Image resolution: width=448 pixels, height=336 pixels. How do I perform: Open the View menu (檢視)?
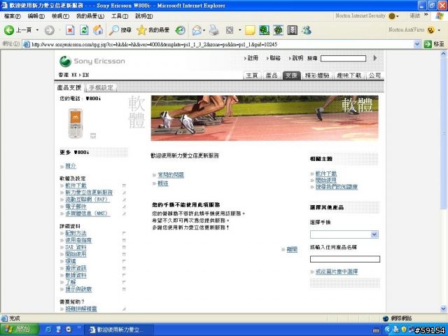tap(60, 16)
